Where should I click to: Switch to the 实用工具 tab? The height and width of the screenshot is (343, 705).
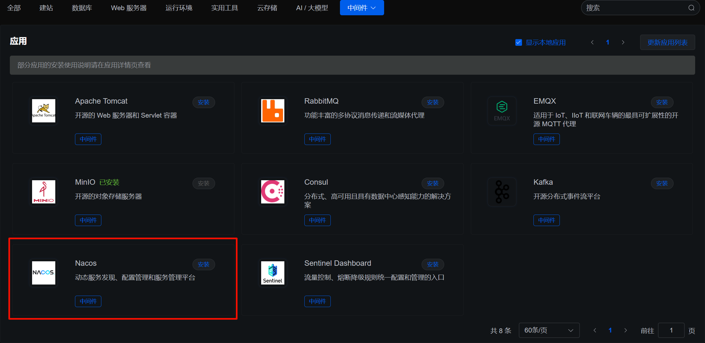(x=225, y=8)
